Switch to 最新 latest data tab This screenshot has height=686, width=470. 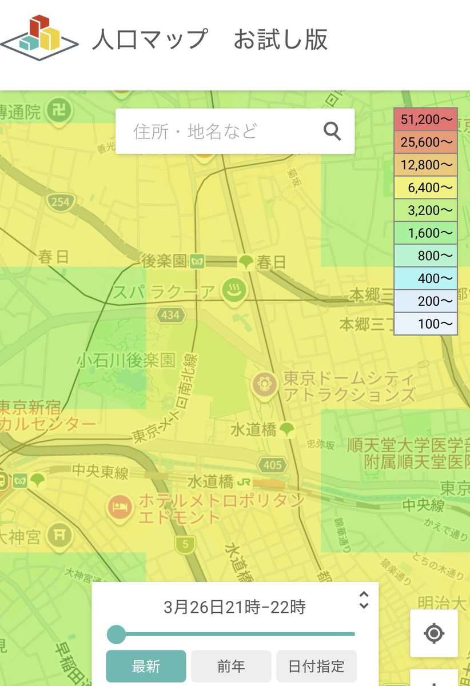click(146, 666)
